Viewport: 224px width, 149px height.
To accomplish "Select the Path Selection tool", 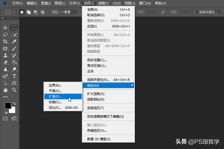I will (5, 83).
